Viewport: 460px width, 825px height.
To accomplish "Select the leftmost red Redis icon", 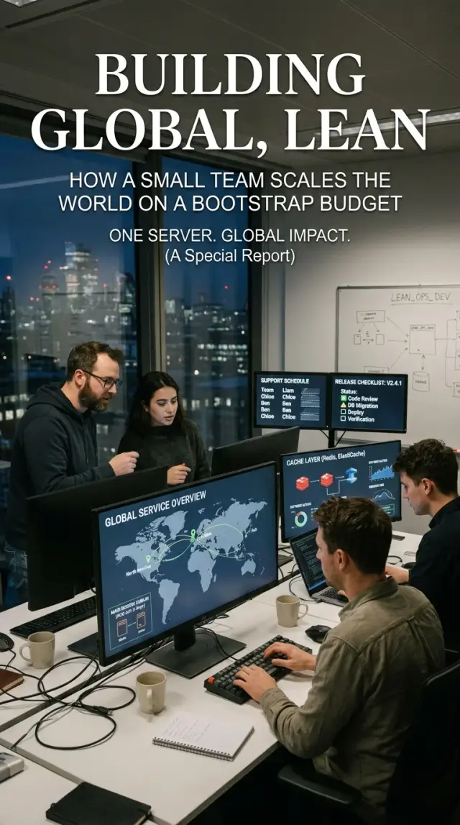I will point(303,483).
